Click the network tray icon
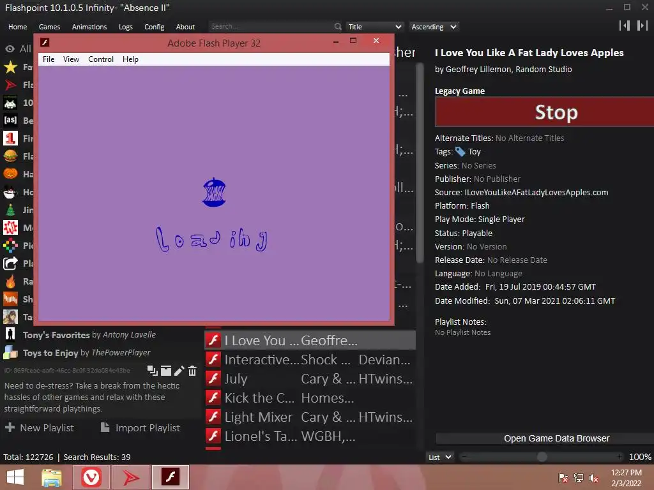The height and width of the screenshot is (490, 654). (579, 477)
